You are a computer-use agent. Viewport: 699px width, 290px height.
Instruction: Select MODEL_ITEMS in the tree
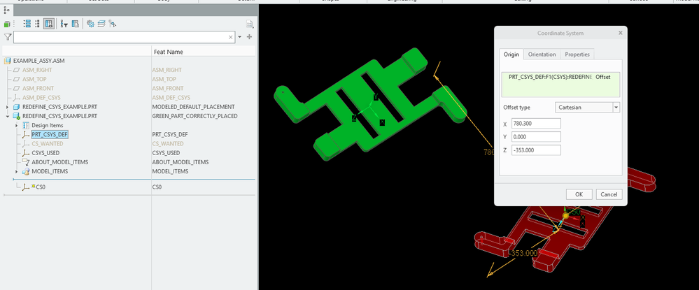point(50,171)
